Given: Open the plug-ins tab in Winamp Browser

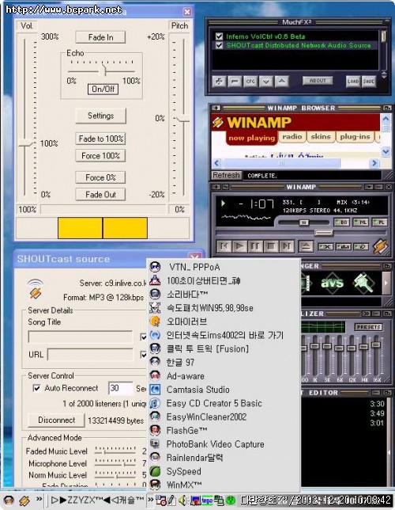Looking at the screenshot, I should [x=355, y=136].
